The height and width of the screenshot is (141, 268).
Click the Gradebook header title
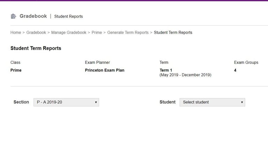pyautogui.click(x=33, y=16)
